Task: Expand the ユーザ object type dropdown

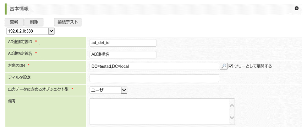Action: (108, 90)
